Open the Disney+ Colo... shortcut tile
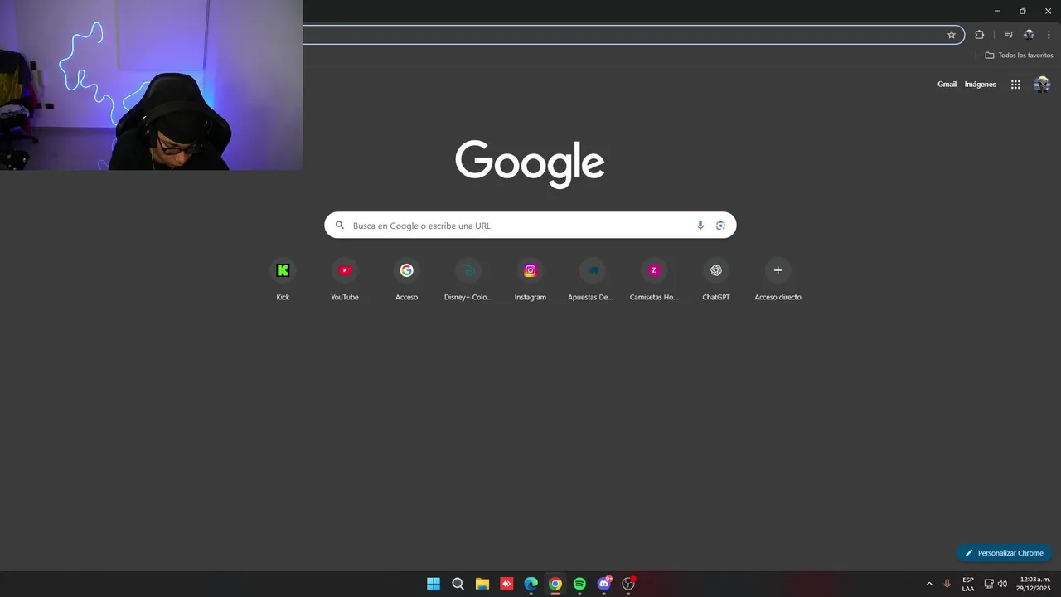This screenshot has height=597, width=1061. pyautogui.click(x=468, y=279)
